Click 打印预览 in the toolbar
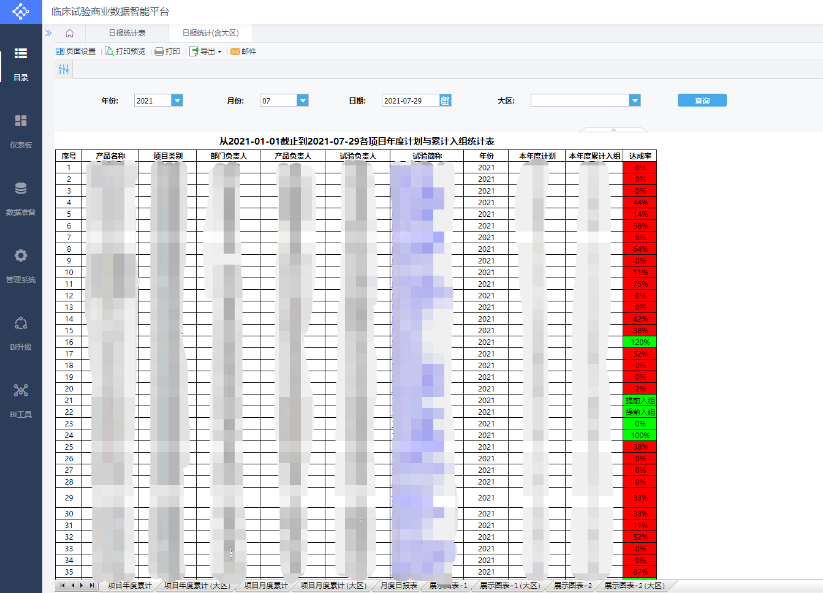The height and width of the screenshot is (593, 823). [x=125, y=51]
